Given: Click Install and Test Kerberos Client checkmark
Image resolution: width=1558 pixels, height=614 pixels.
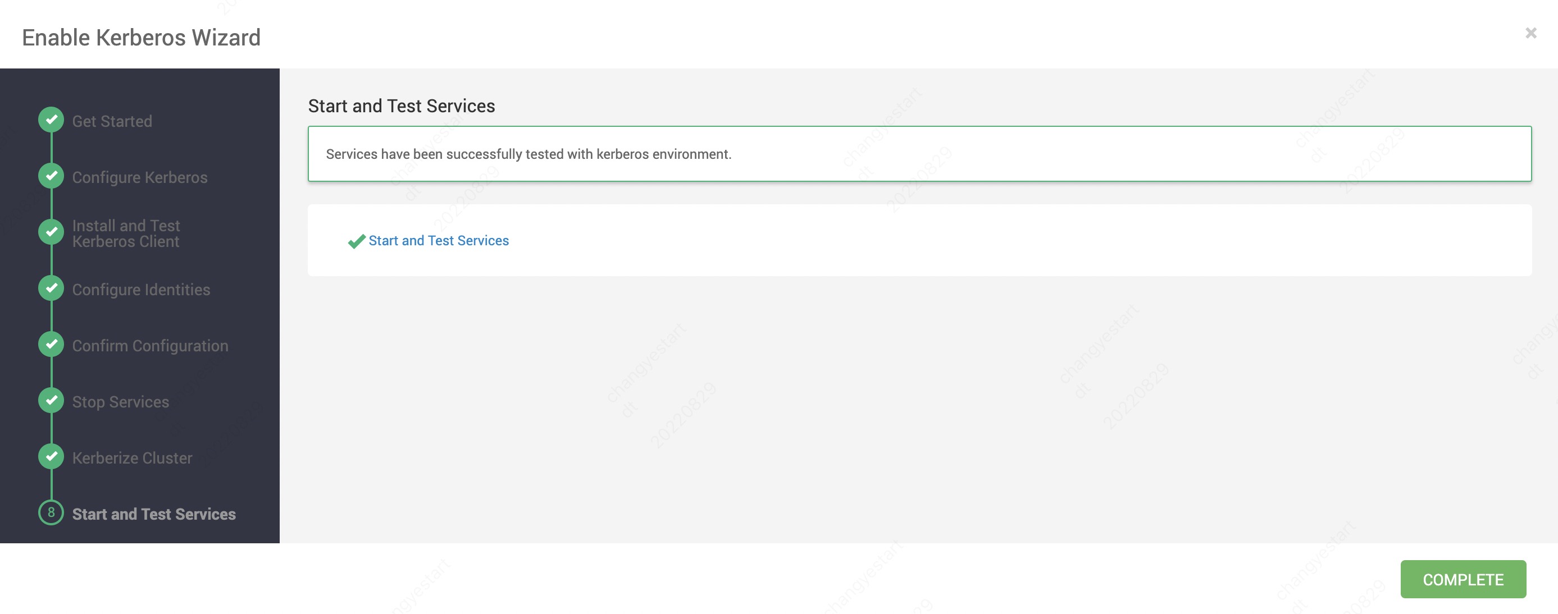Looking at the screenshot, I should pyautogui.click(x=52, y=232).
